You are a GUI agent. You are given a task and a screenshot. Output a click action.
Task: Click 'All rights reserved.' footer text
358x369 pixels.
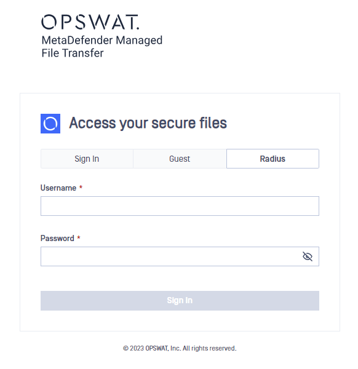pyautogui.click(x=210, y=348)
